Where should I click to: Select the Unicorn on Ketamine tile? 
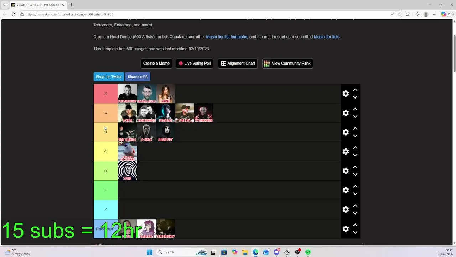coord(127,151)
